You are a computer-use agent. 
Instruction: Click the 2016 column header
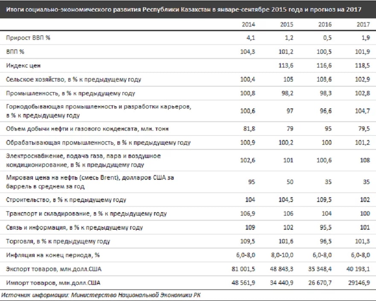pos(325,24)
